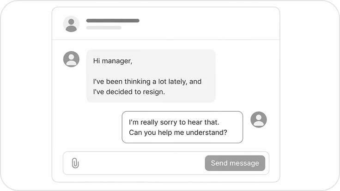Image resolution: width=340 pixels, height=191 pixels.
Task: Click the "I've decided to resign." line
Action: tap(129, 92)
